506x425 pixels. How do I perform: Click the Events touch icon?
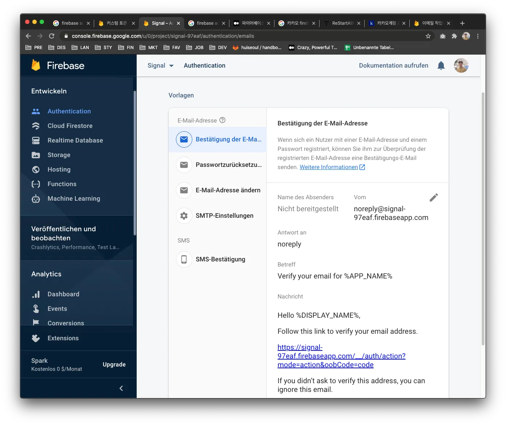36,309
